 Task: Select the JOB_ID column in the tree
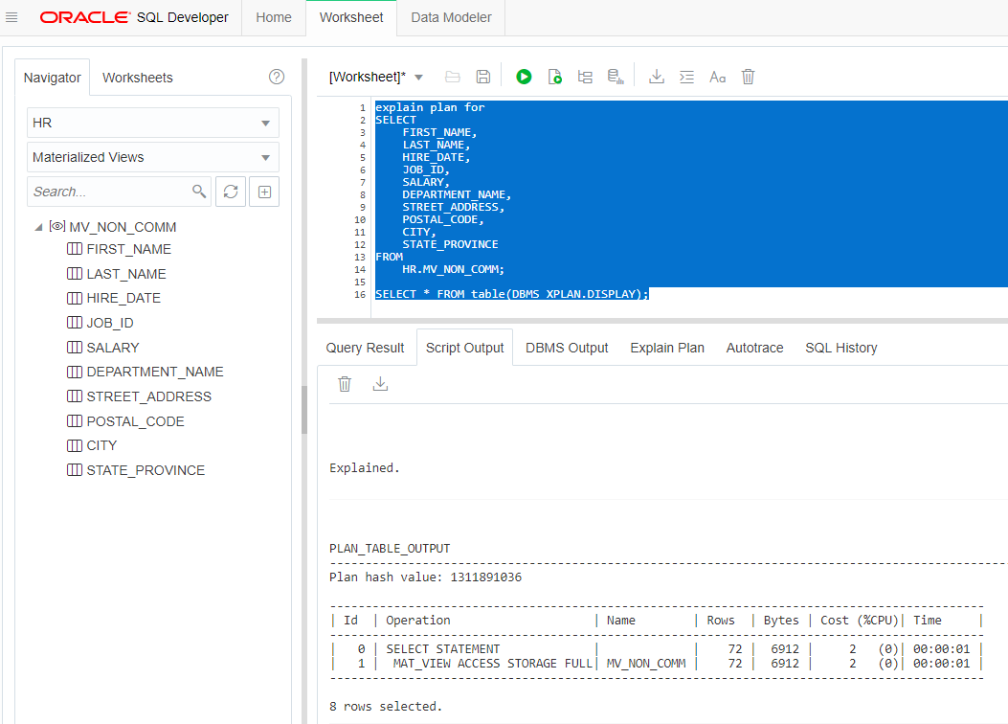[110, 323]
